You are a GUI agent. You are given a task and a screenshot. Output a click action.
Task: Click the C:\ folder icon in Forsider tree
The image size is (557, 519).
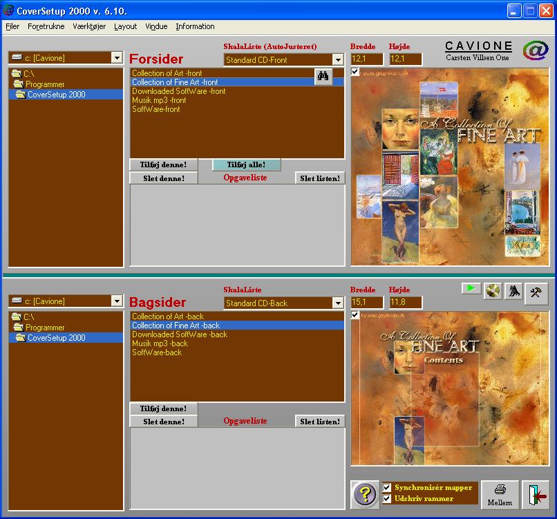click(17, 73)
